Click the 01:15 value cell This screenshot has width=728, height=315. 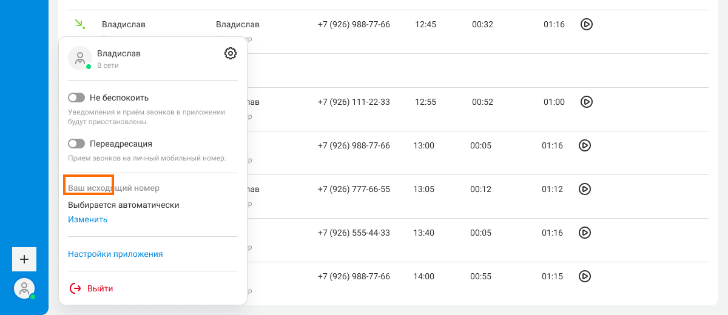coord(552,276)
